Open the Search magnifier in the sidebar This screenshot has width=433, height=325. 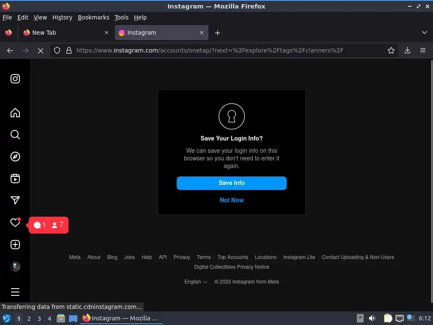coord(15,135)
